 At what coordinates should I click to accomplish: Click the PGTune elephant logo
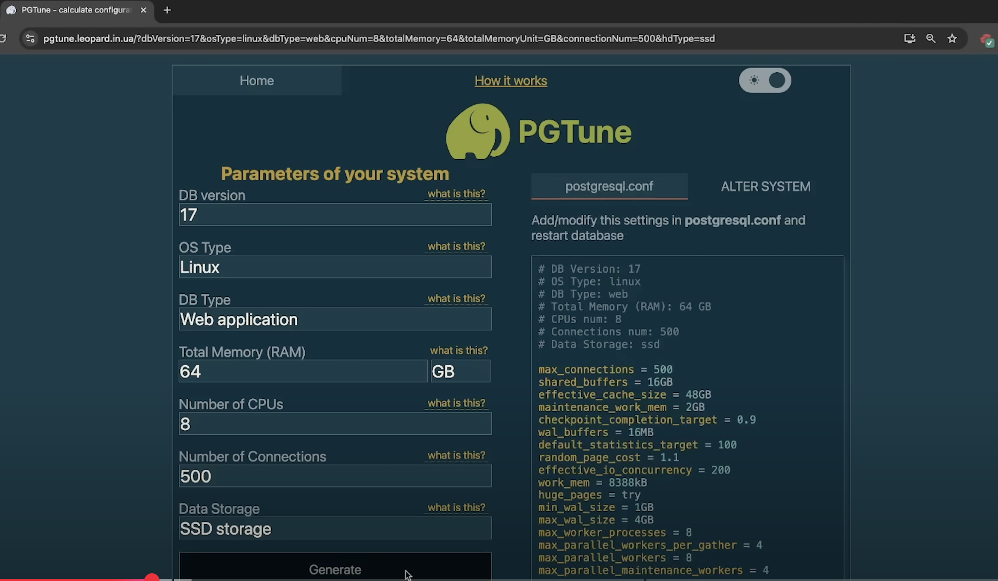click(x=478, y=131)
